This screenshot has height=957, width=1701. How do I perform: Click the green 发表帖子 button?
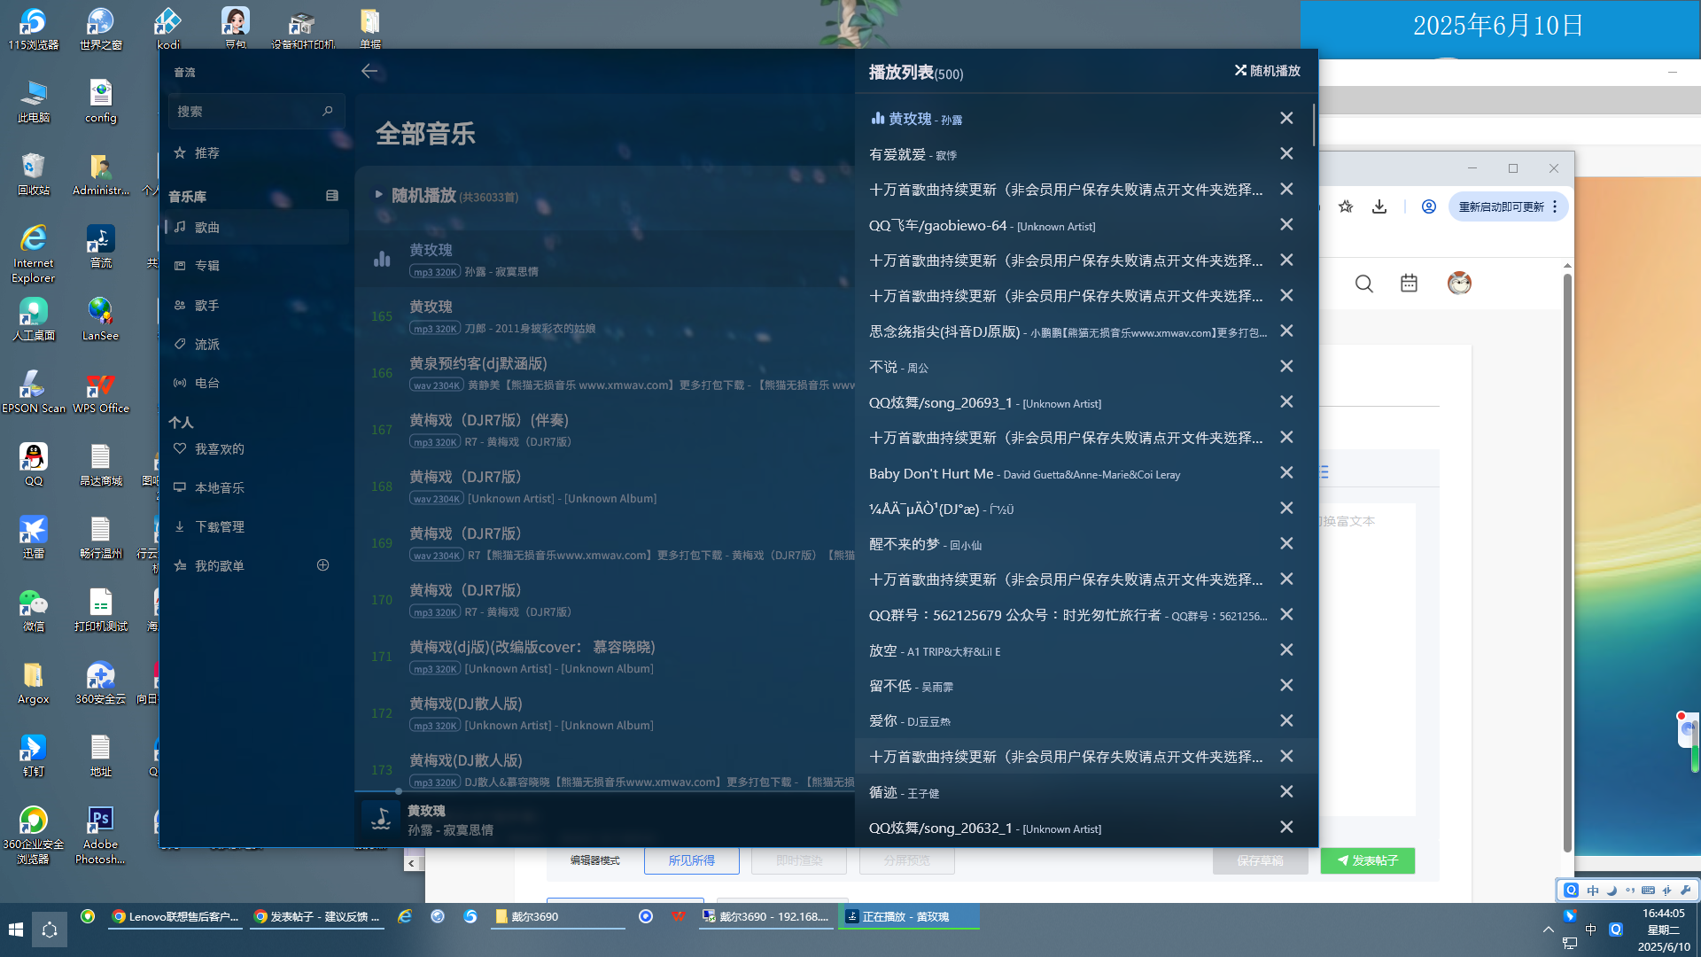click(x=1367, y=860)
